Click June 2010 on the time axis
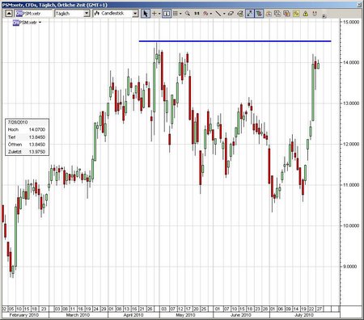 click(x=240, y=315)
